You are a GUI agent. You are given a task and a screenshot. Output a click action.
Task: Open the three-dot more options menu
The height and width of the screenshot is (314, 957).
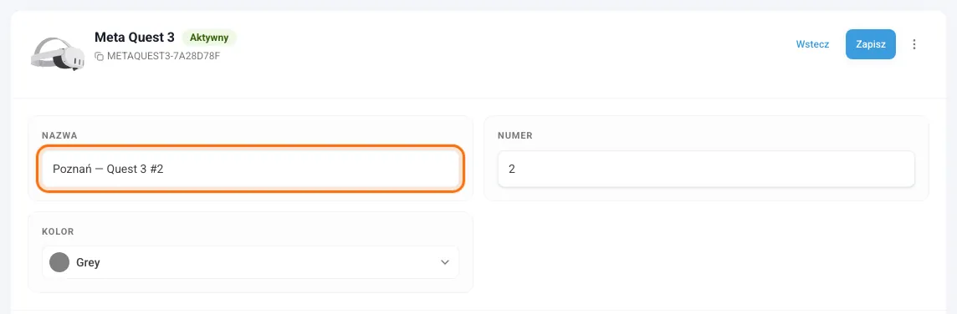[x=913, y=44]
